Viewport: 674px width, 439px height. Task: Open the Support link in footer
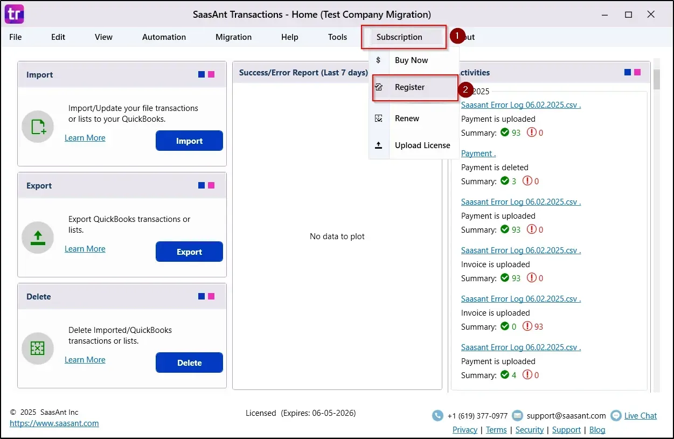click(x=566, y=430)
